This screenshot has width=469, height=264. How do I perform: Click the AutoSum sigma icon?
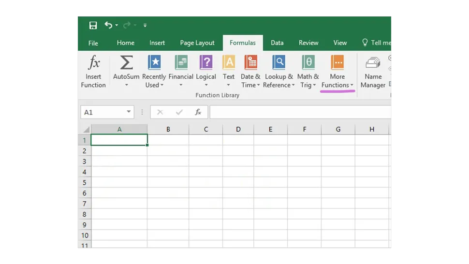click(x=126, y=63)
